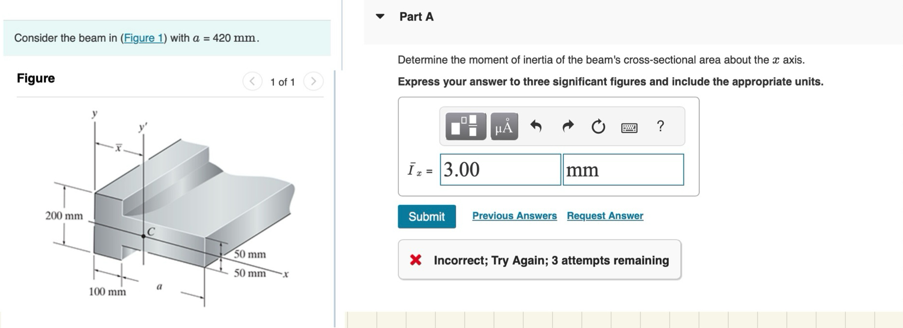
Task: View Previous Answers
Action: click(514, 216)
